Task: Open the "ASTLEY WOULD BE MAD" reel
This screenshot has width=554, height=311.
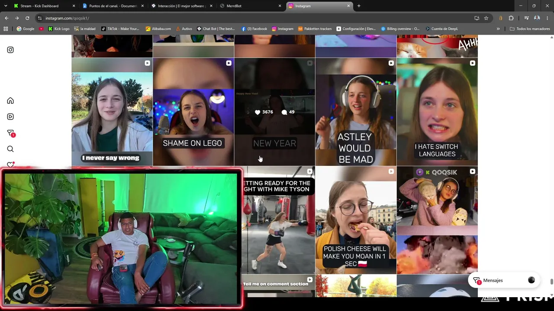Action: tap(356, 112)
